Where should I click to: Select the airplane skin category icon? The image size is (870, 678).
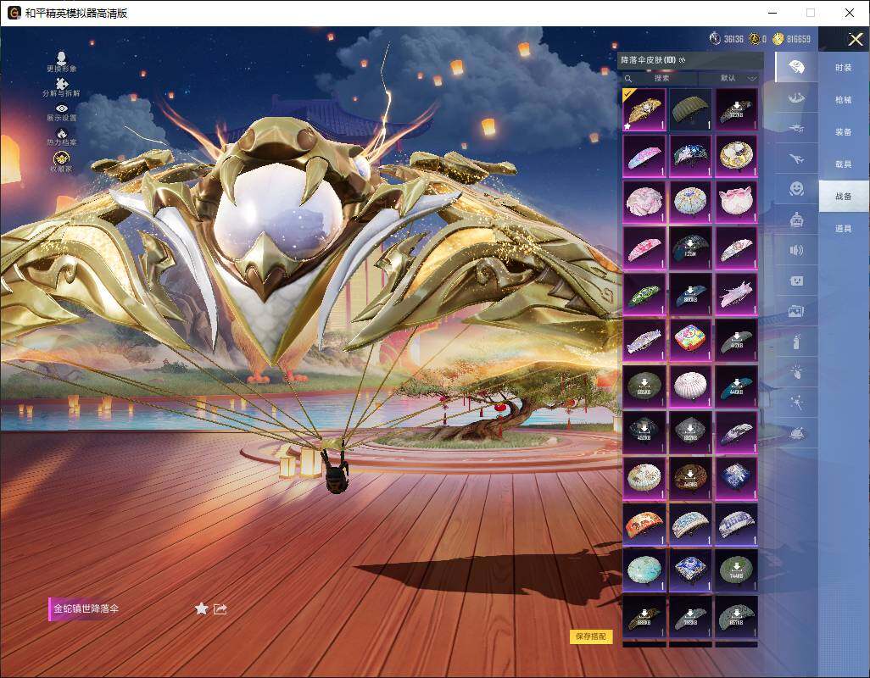click(796, 158)
